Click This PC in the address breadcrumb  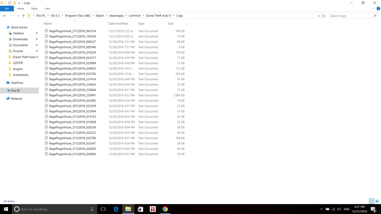pos(41,16)
